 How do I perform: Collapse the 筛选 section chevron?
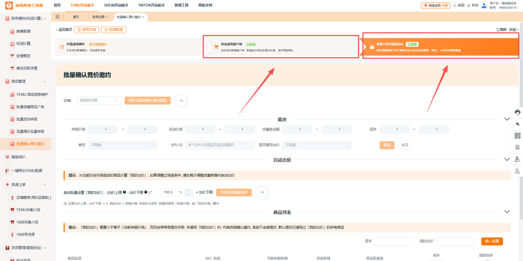click(x=507, y=119)
